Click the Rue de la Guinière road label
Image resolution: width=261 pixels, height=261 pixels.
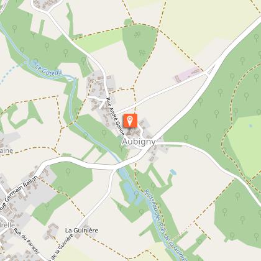tap(61, 247)
